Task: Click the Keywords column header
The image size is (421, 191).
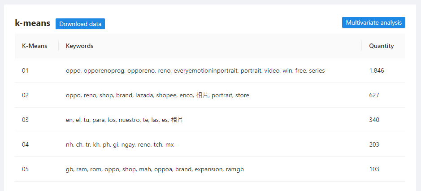Action: pos(79,46)
